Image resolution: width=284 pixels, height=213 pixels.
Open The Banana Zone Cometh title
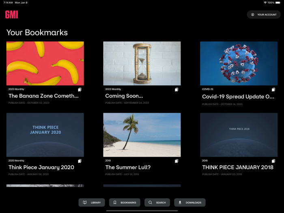point(43,96)
